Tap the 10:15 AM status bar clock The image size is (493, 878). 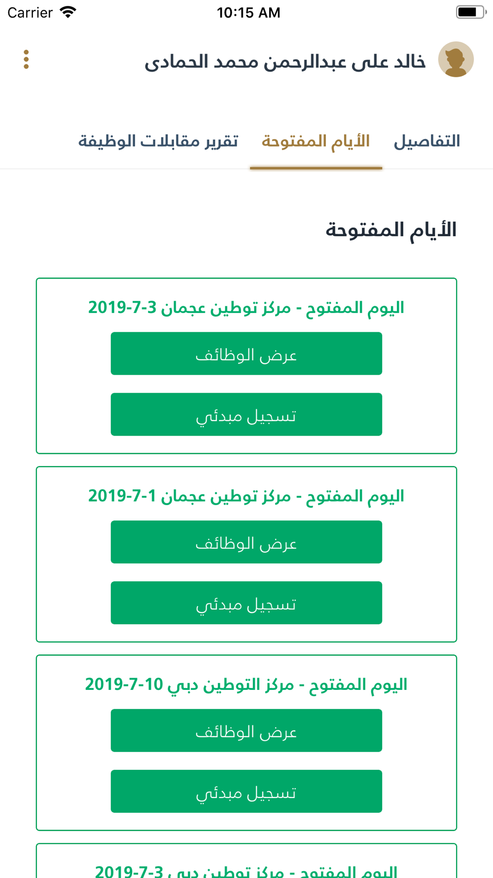pyautogui.click(x=248, y=12)
